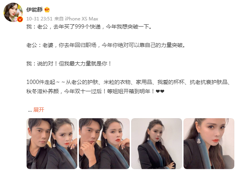Click the line 说的对！但我最大力量就是你
Viewport: 242px width, 176px height.
(69, 64)
